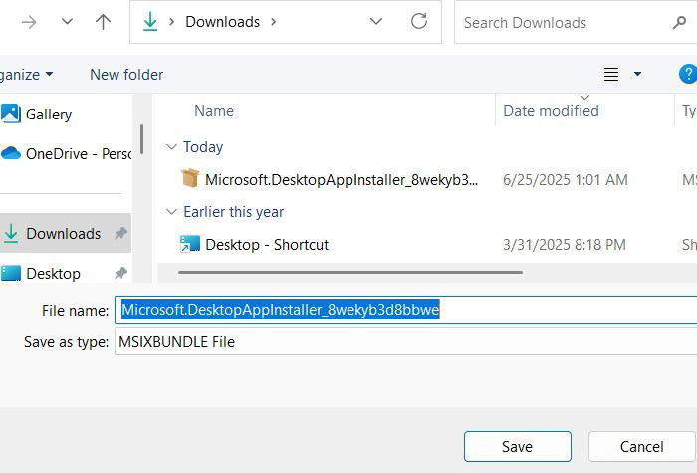Click the pin icon beside Desktop
Screen dimensions: 697x473
click(120, 273)
